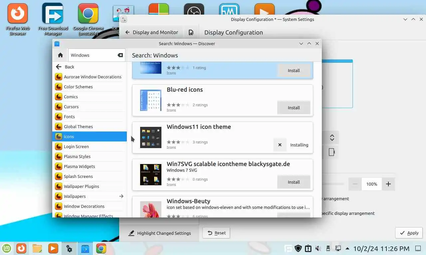Open the Windows11 icon theme thumbnail
Screen dimensions: 426x255
pos(151,137)
